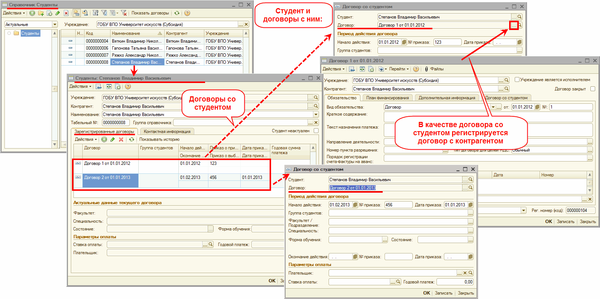Image resolution: width=600 pixels, height=299 pixels.
Task: Click Показать договоры button
Action: click(150, 13)
